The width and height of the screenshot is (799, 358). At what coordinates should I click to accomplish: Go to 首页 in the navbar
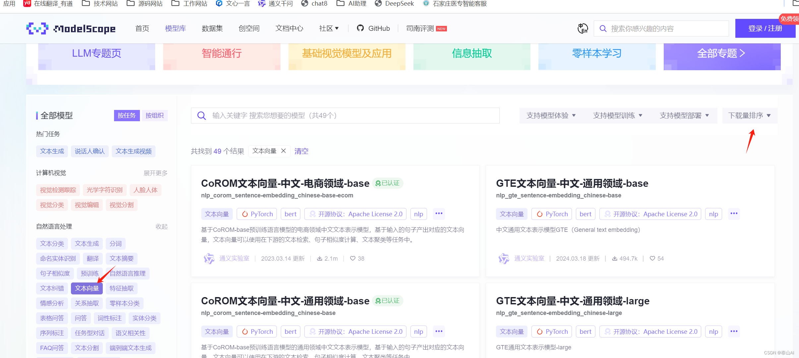pos(142,28)
